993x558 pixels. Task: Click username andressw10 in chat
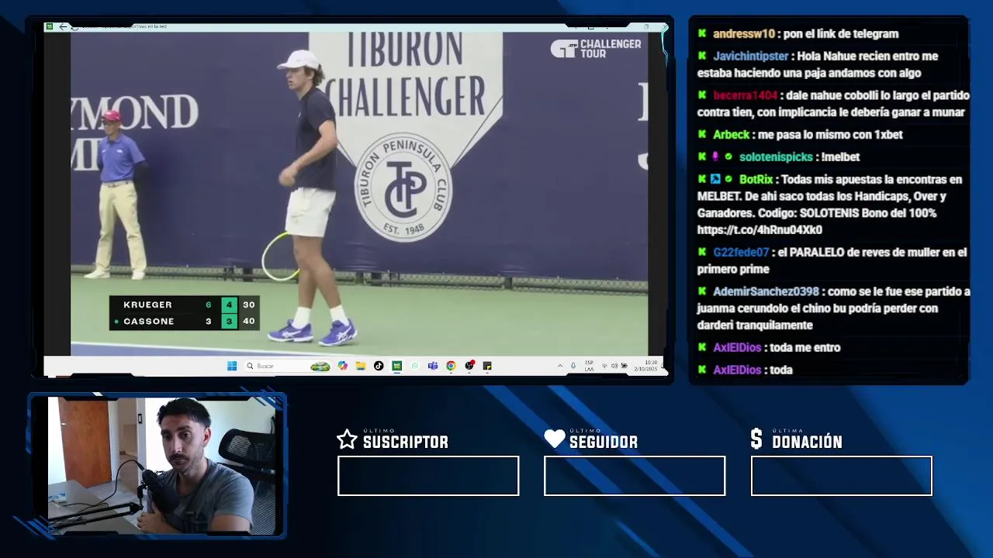pos(744,34)
